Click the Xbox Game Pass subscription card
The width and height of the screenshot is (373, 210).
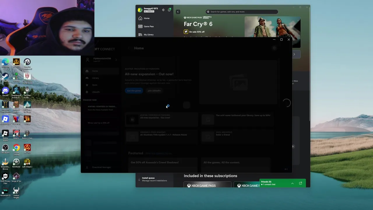tap(207, 185)
